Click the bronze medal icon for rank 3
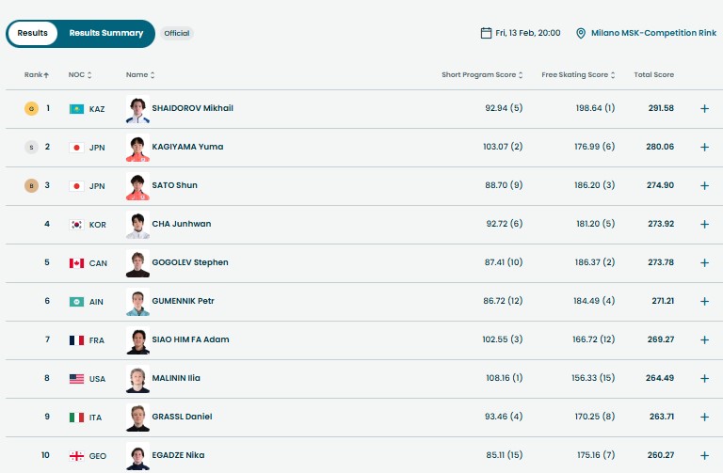 pos(30,185)
